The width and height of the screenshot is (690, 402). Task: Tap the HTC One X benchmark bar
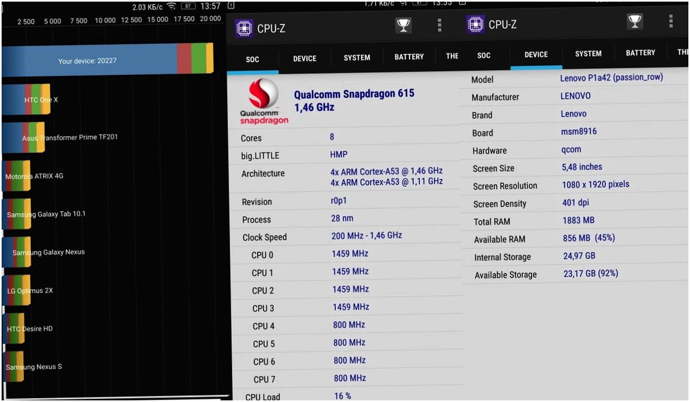26,100
